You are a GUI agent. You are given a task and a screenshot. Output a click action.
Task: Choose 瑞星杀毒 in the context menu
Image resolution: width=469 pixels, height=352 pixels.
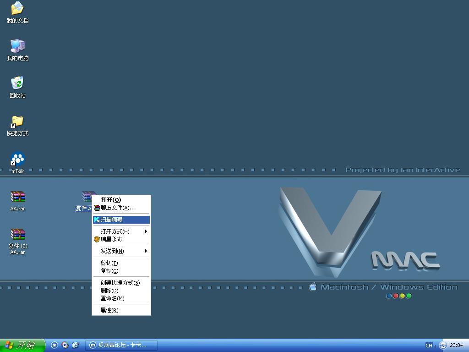pos(121,239)
